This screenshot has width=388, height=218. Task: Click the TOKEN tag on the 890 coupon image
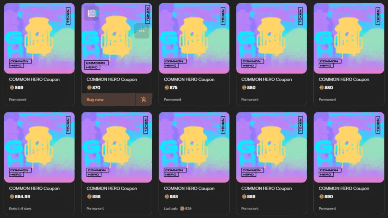click(378, 125)
